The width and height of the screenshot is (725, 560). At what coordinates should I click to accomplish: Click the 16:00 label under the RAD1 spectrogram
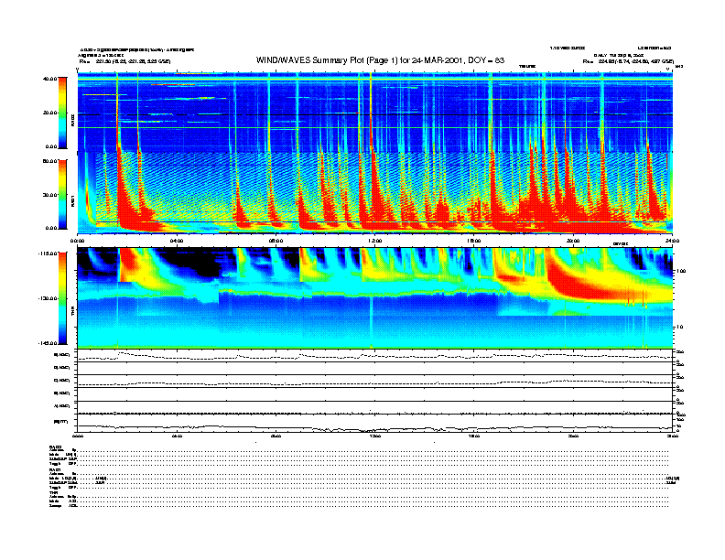pos(474,241)
